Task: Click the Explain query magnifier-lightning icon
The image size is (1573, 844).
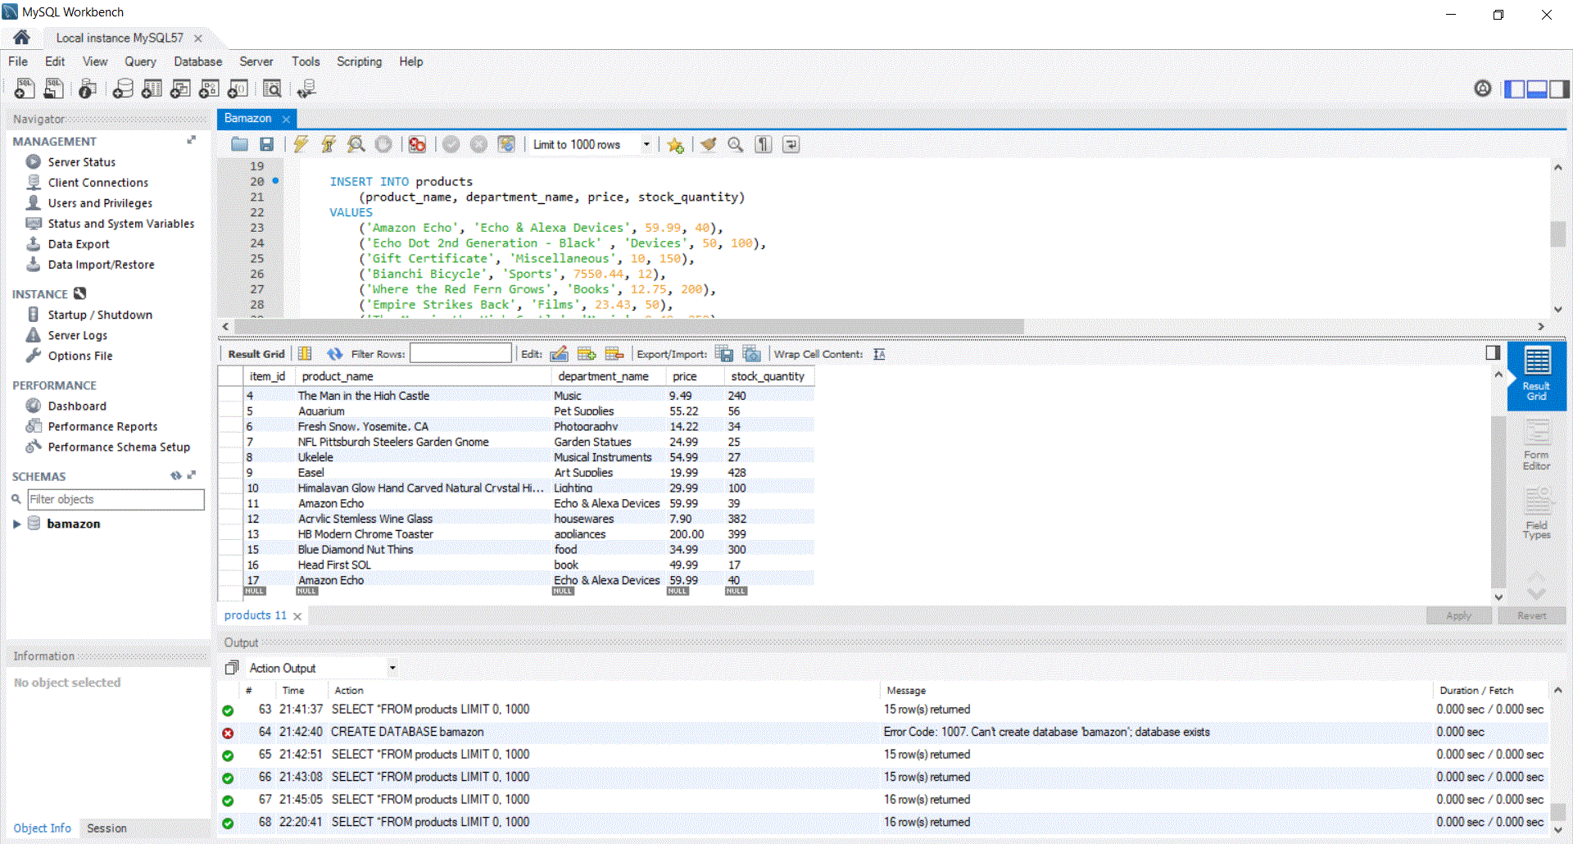Action: (x=356, y=144)
